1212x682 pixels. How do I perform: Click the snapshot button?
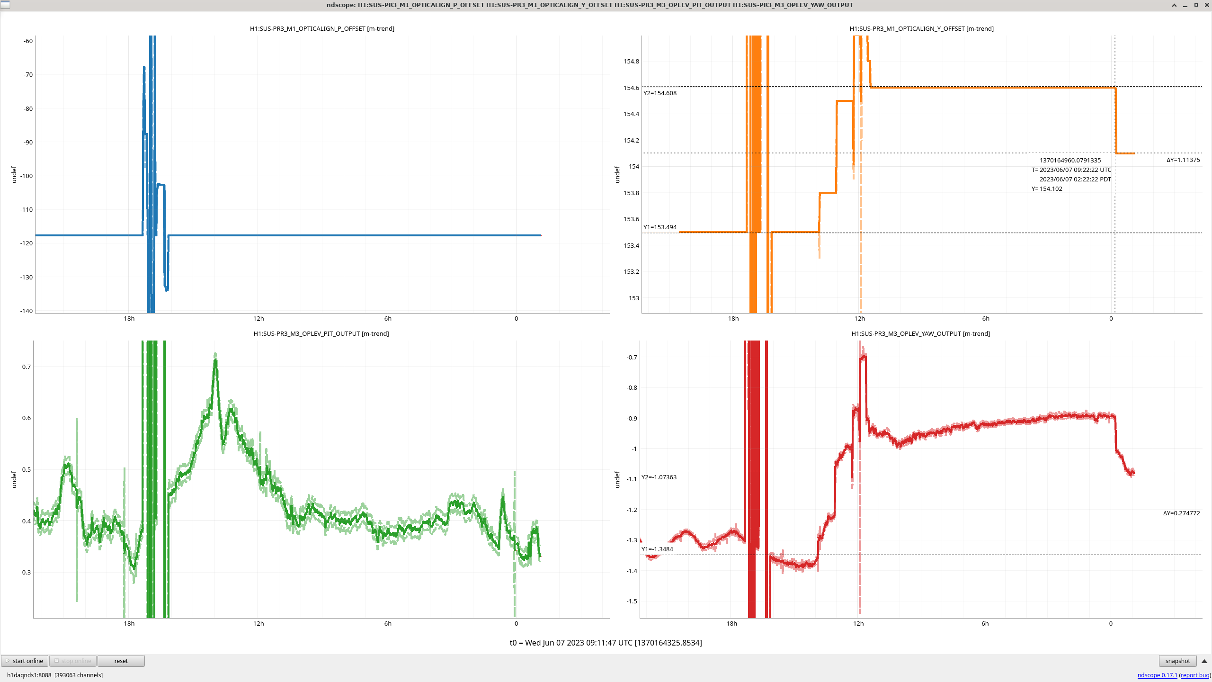tap(1177, 661)
